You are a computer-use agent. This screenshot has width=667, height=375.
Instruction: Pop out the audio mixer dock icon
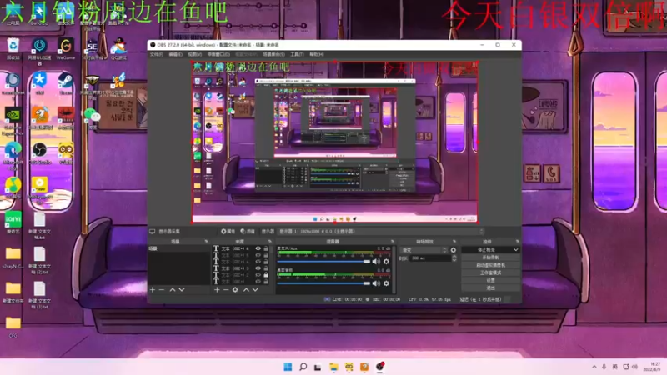[x=392, y=242]
